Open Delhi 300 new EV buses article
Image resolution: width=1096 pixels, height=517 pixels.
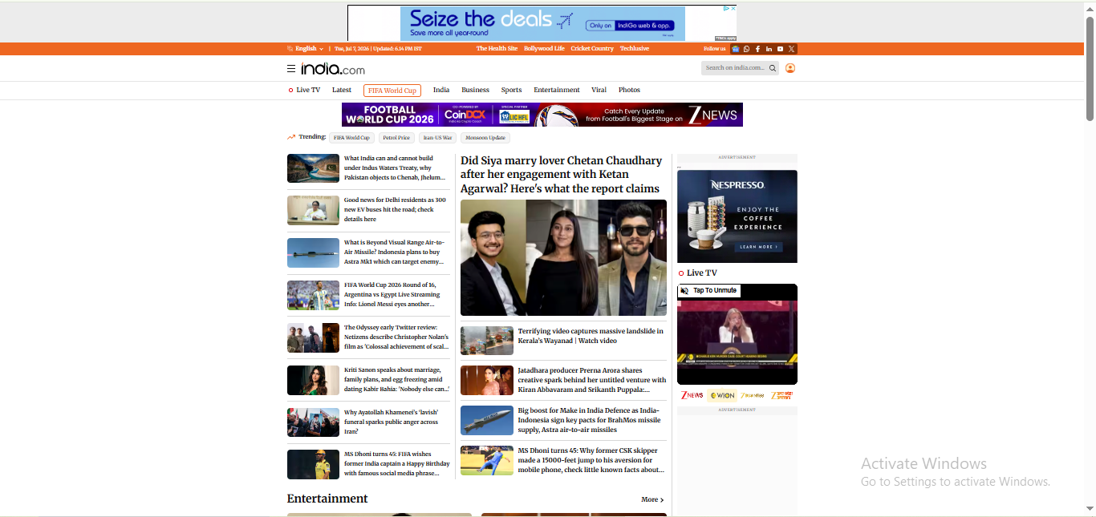tap(395, 210)
